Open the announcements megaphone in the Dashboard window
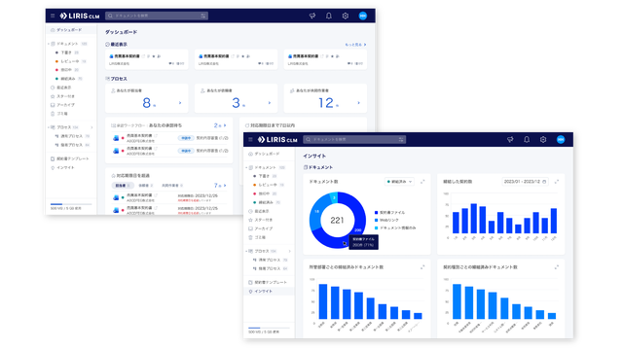Viewport: 623px width, 350px height. coord(312,16)
